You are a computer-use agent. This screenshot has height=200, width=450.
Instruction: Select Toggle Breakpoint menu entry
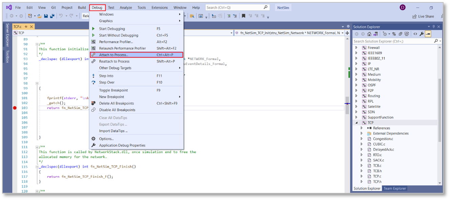coord(136,90)
